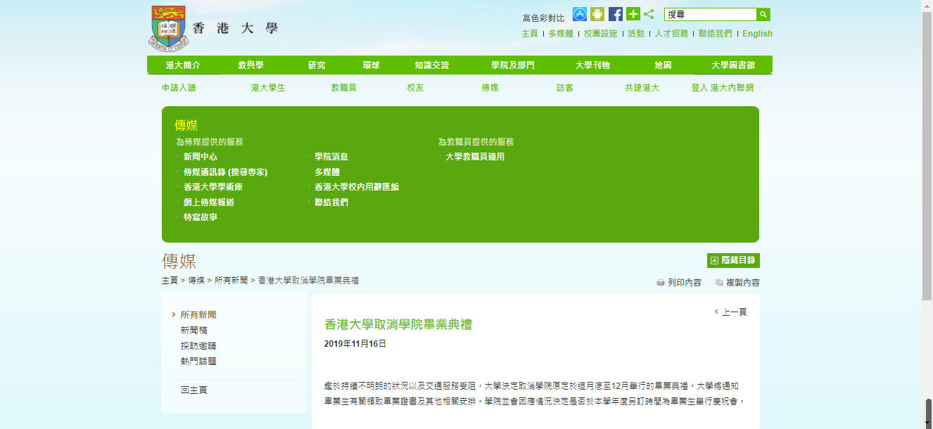The width and height of the screenshot is (933, 429).
Task: Select 熱門話題 in the sidebar
Action: click(198, 361)
